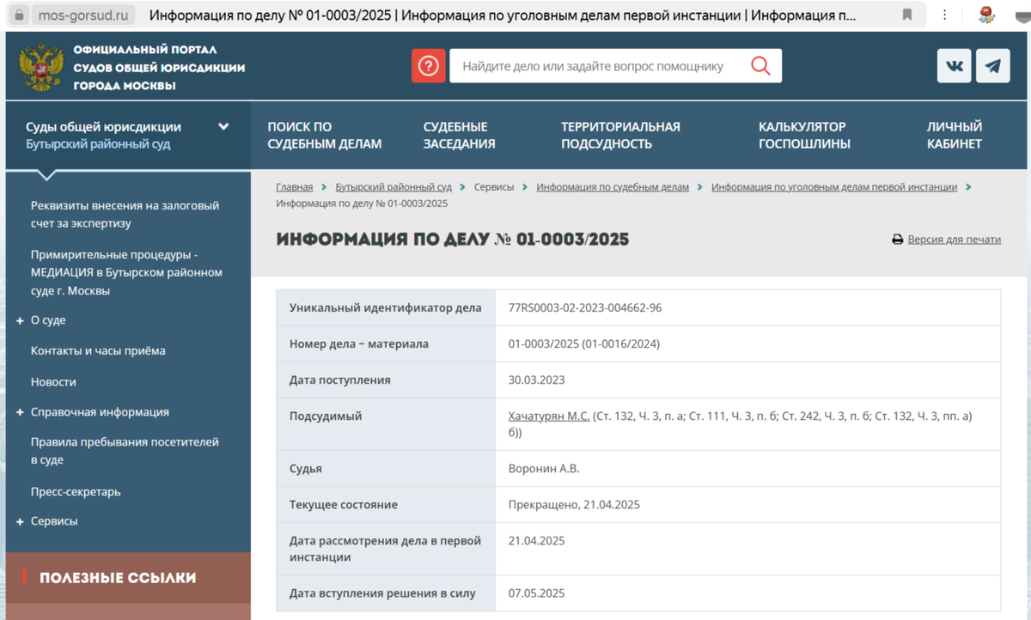The image size is (1031, 620).
Task: Open the browser three-dot menu
Action: (943, 14)
